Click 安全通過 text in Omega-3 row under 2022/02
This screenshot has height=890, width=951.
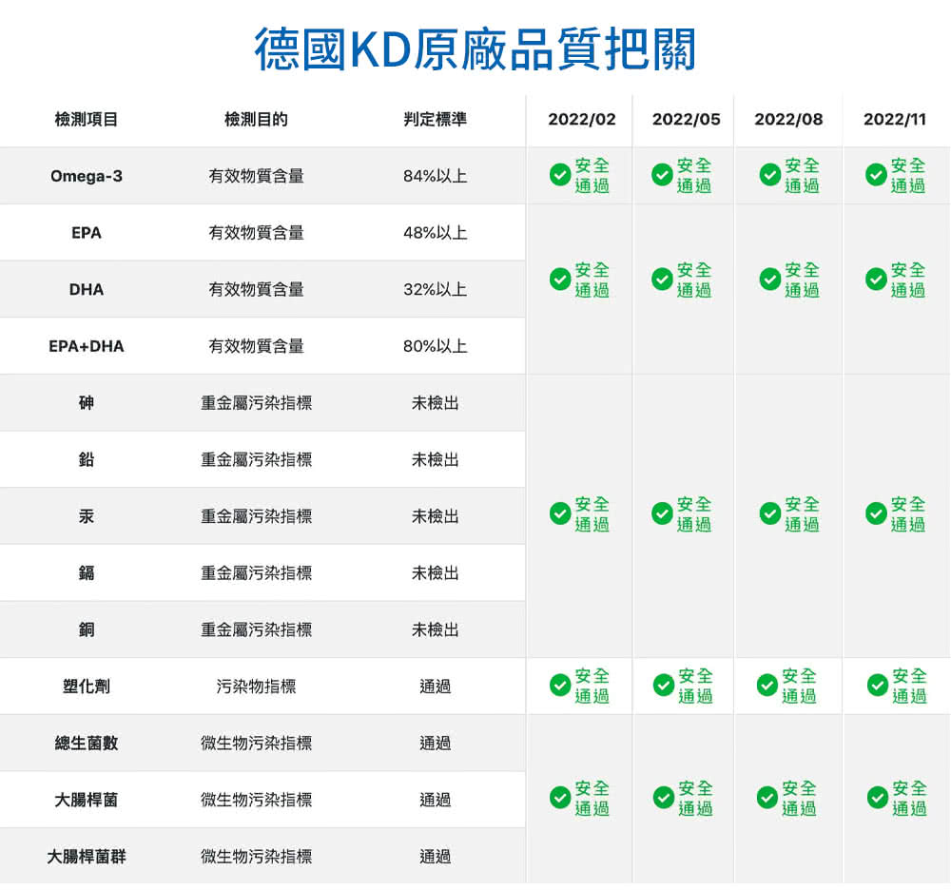pyautogui.click(x=592, y=175)
